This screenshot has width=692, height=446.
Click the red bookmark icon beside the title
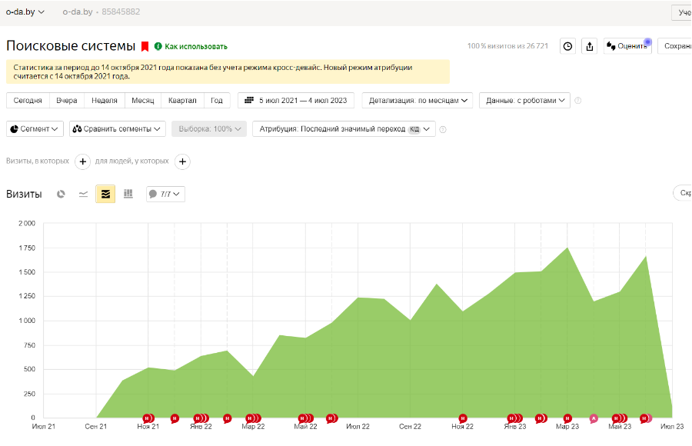145,46
